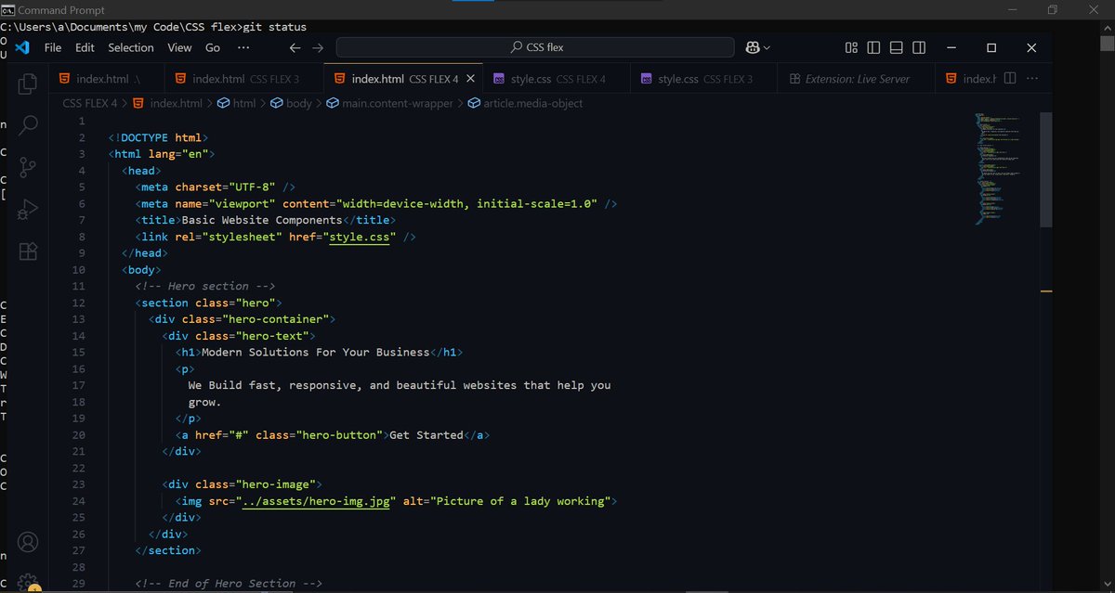Open article.media-object breadcrumb item
Screen dimensions: 1115x593
(526, 103)
